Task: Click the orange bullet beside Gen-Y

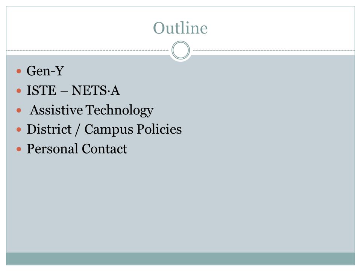Action: click(x=19, y=71)
